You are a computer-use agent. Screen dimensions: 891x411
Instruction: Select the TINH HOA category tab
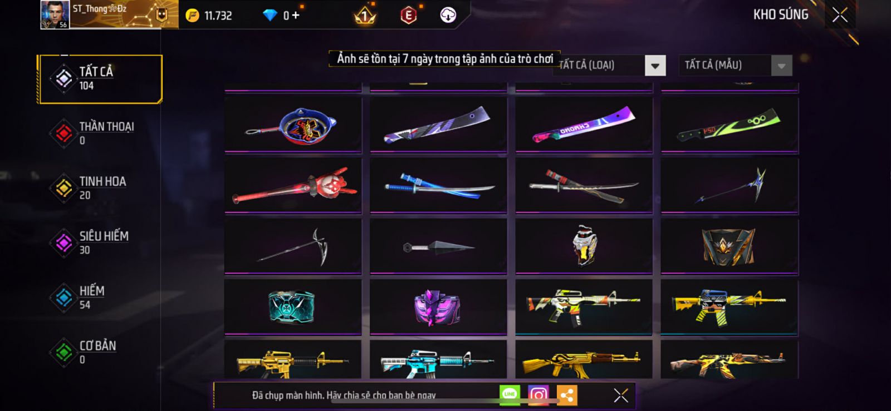coord(100,187)
